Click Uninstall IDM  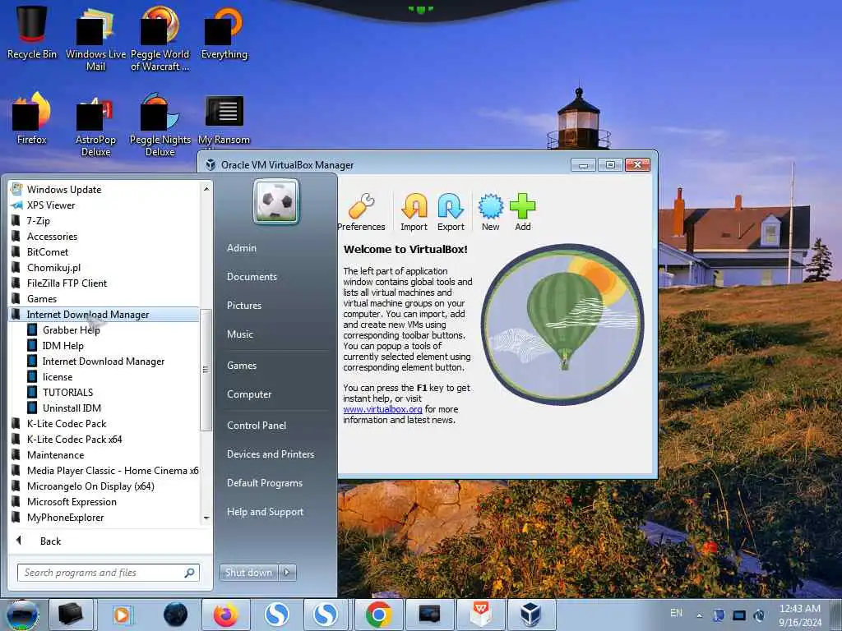(x=72, y=408)
